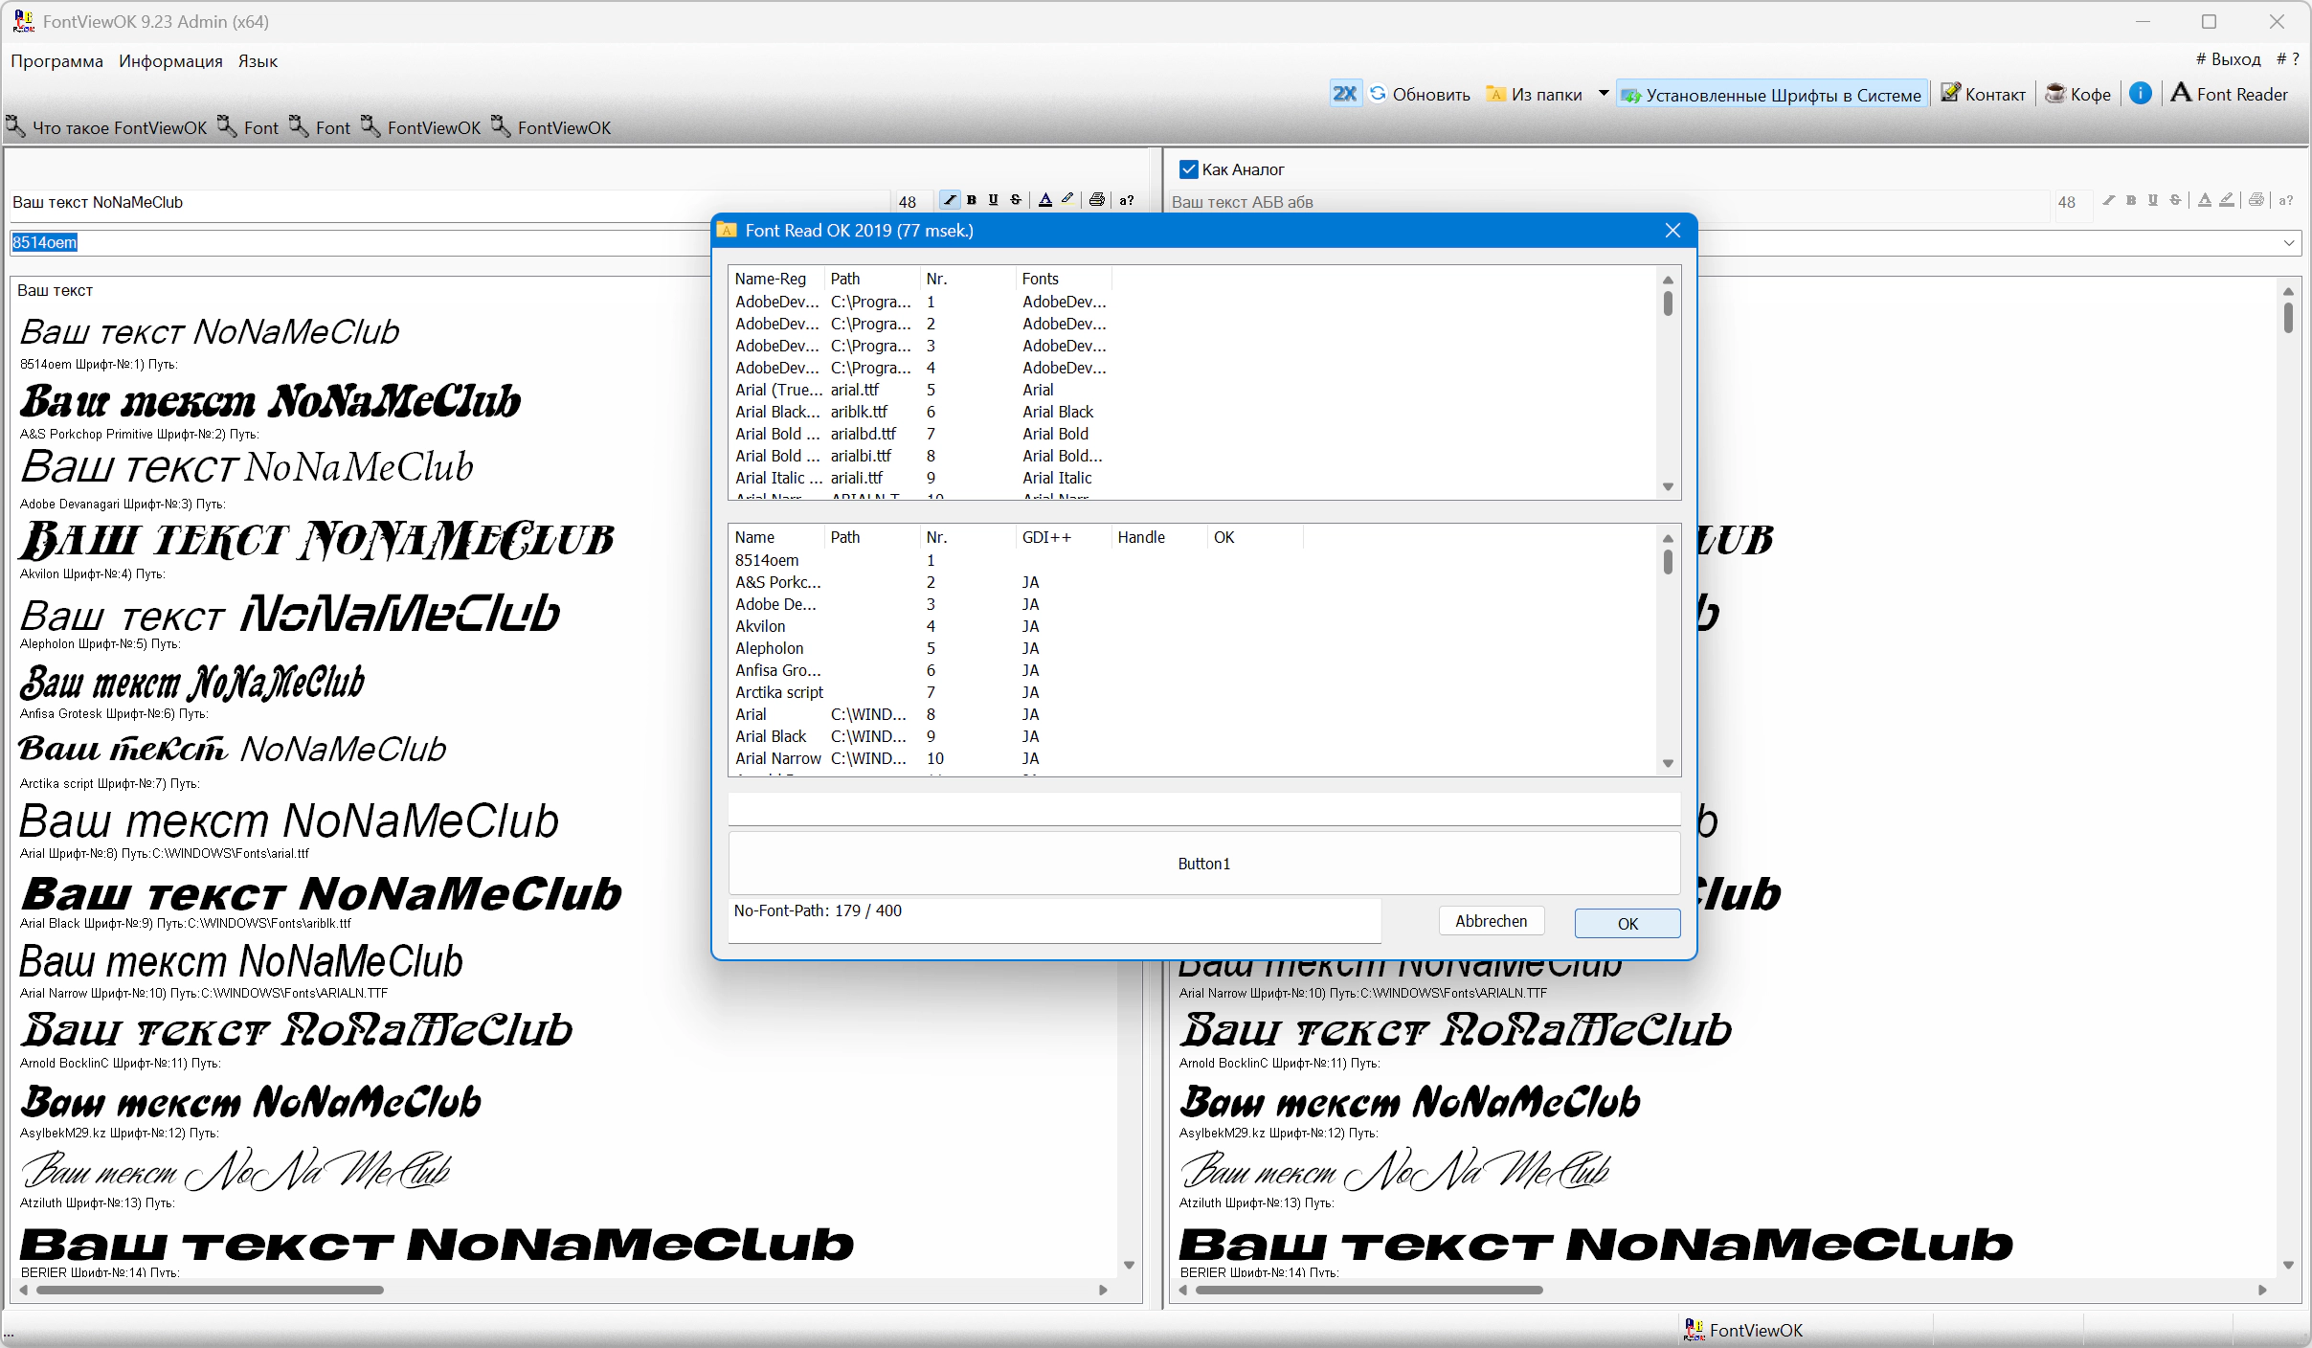Apply bold formatting in left panel
This screenshot has height=1348, width=2312.
point(972,200)
